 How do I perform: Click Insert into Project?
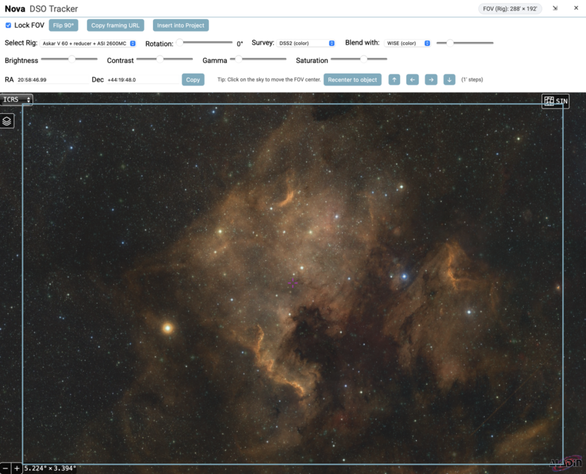point(180,25)
